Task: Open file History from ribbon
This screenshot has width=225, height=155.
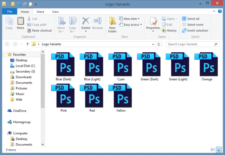Action: (169, 31)
